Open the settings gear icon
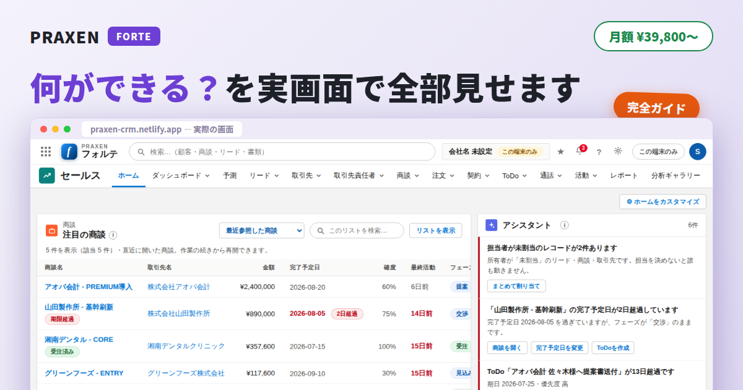The height and width of the screenshot is (390, 743). (x=618, y=151)
